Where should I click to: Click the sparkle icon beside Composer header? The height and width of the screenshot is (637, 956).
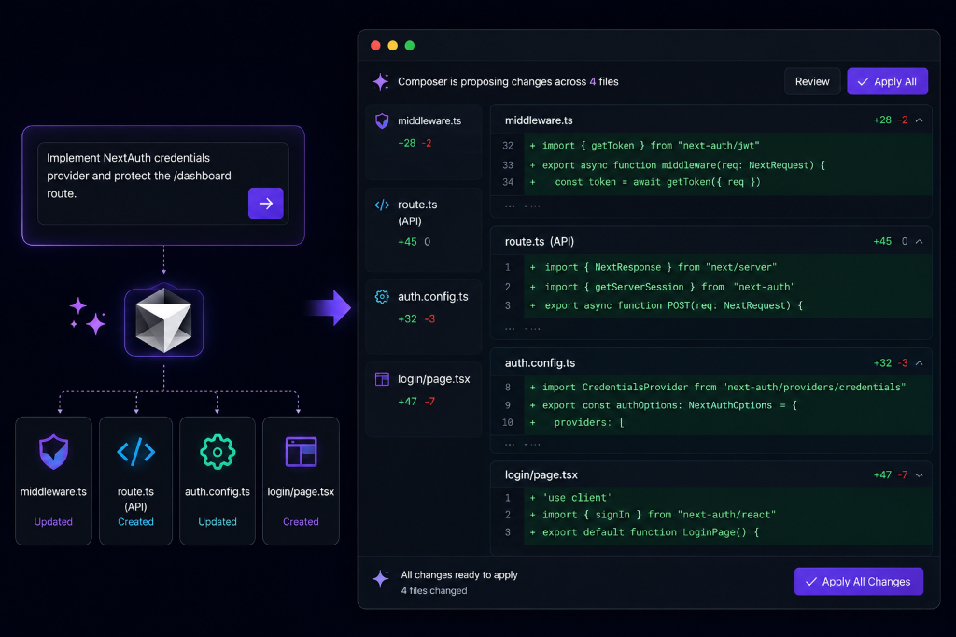[381, 81]
